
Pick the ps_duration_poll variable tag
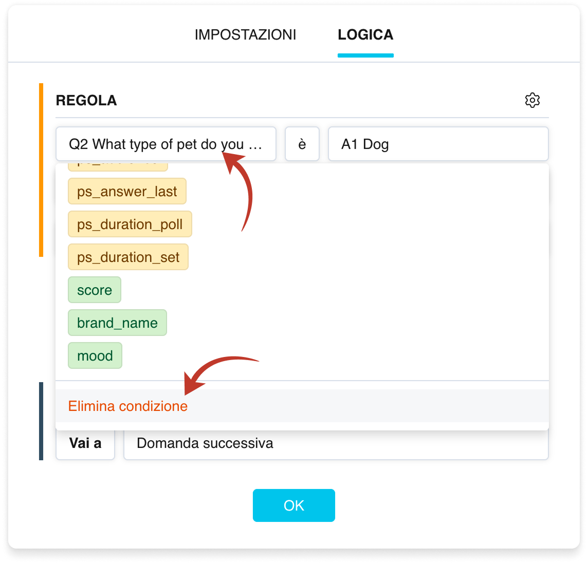coord(130,224)
